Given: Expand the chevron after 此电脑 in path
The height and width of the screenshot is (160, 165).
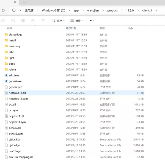Looking at the screenshot, I should click(x=38, y=10).
